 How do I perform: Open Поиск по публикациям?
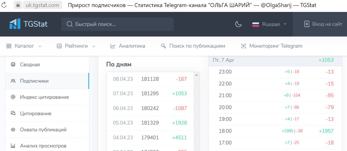193,46
